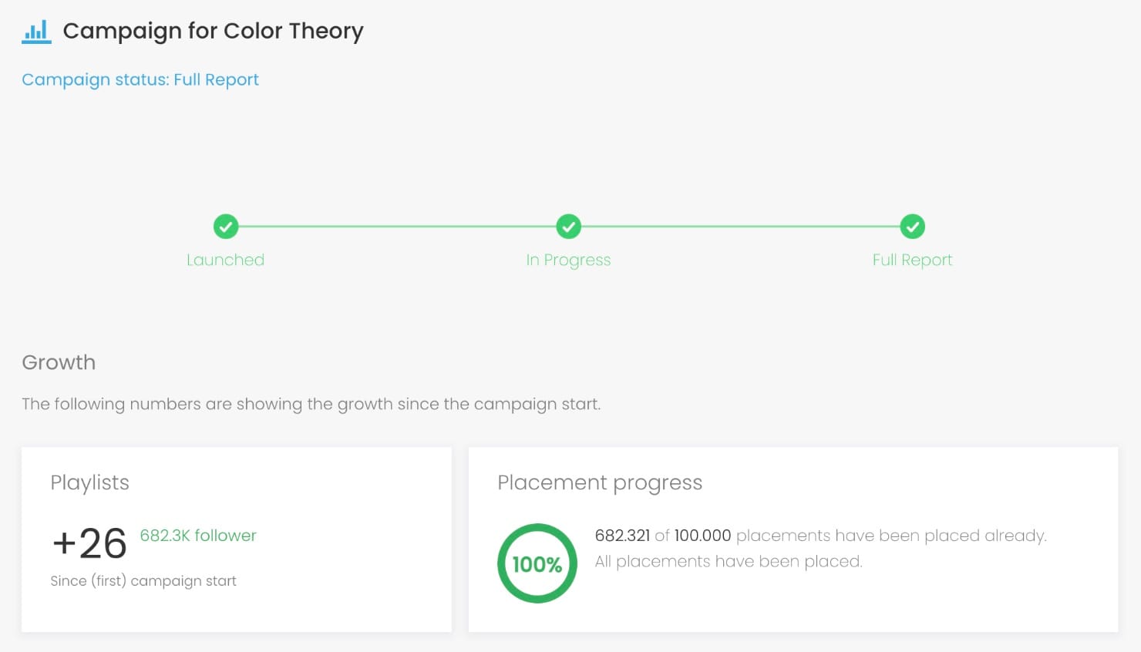Click the green progress line between milestones

(x=397, y=227)
